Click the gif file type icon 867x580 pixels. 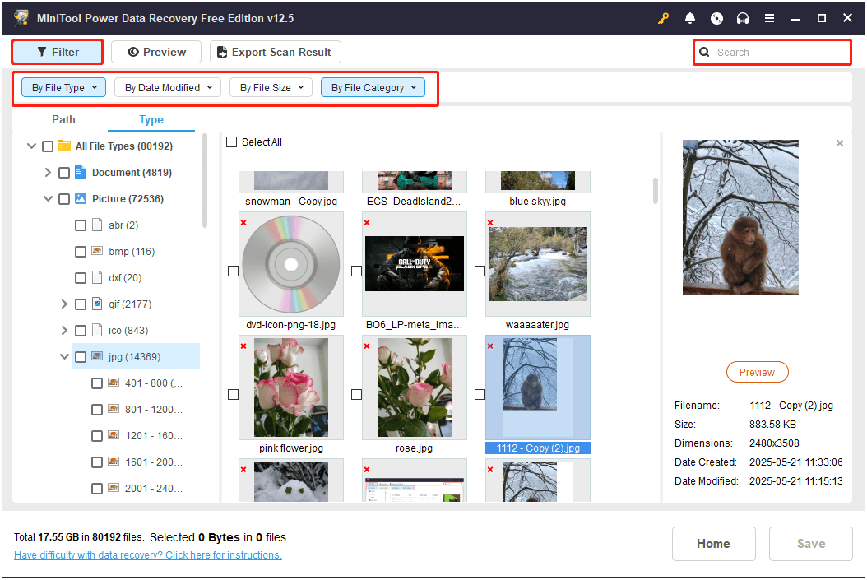point(97,304)
